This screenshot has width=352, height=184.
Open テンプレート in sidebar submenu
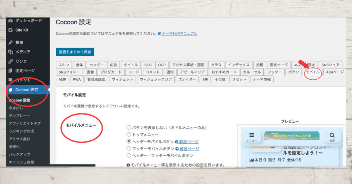click(19, 116)
